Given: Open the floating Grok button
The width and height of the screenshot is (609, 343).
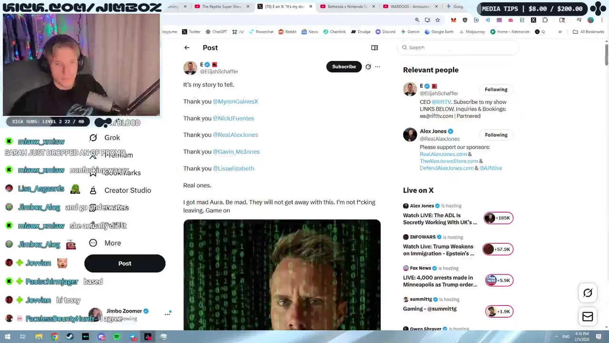Looking at the screenshot, I should [588, 293].
